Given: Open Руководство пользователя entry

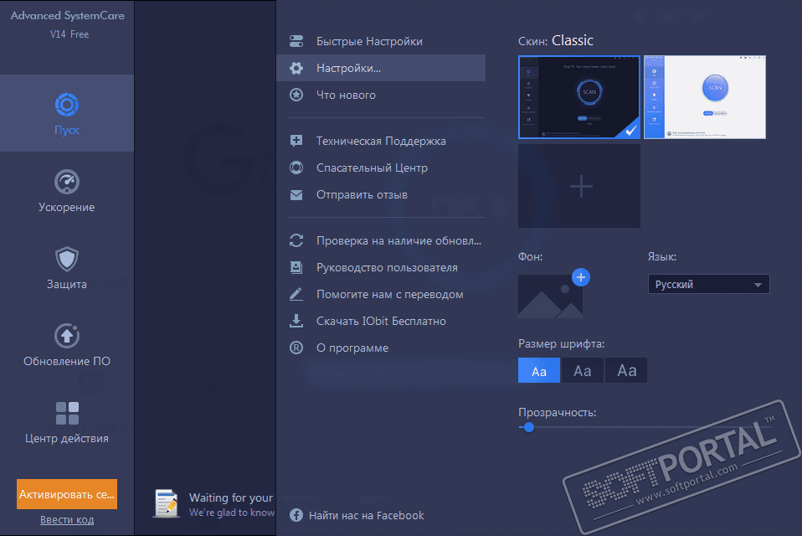Looking at the screenshot, I should point(381,267).
